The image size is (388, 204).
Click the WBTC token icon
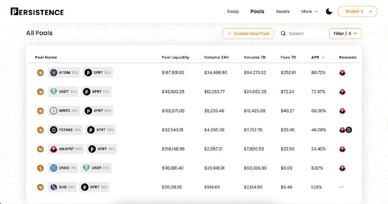53,111
